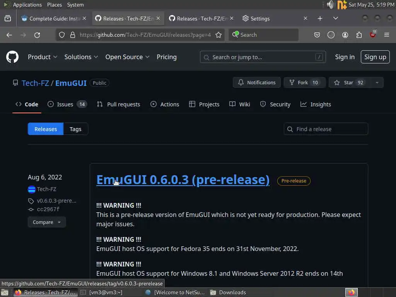Open the Compare dropdown
The image size is (396, 297).
pyautogui.click(x=47, y=222)
